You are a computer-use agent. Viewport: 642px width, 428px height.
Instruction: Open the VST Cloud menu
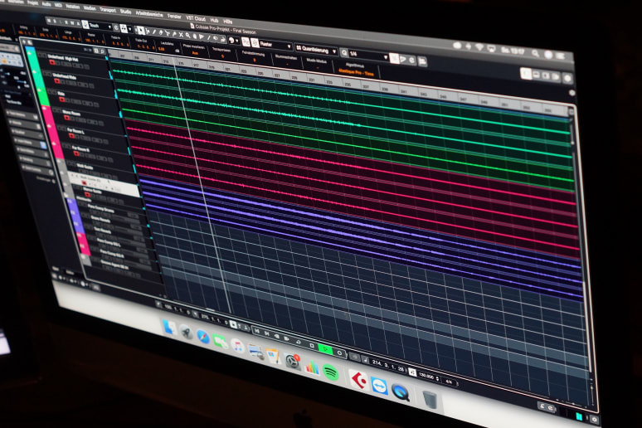coord(195,18)
